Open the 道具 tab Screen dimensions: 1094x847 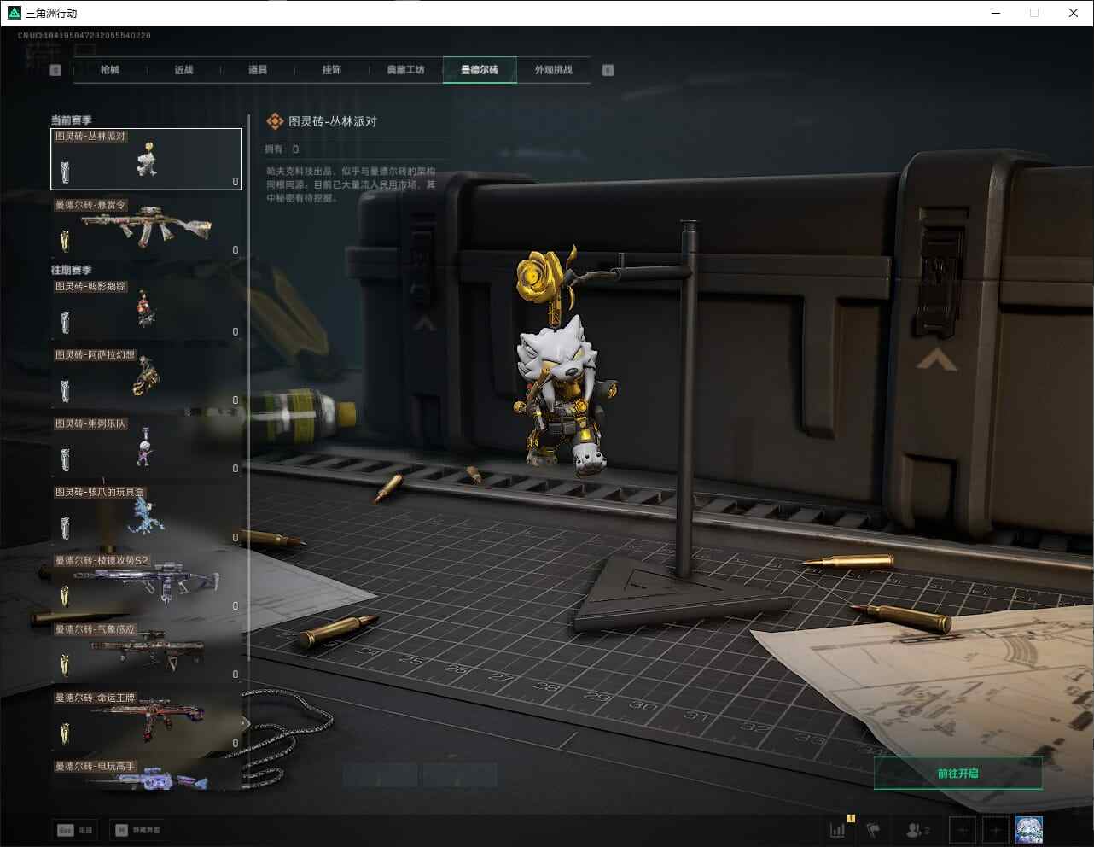click(x=258, y=70)
